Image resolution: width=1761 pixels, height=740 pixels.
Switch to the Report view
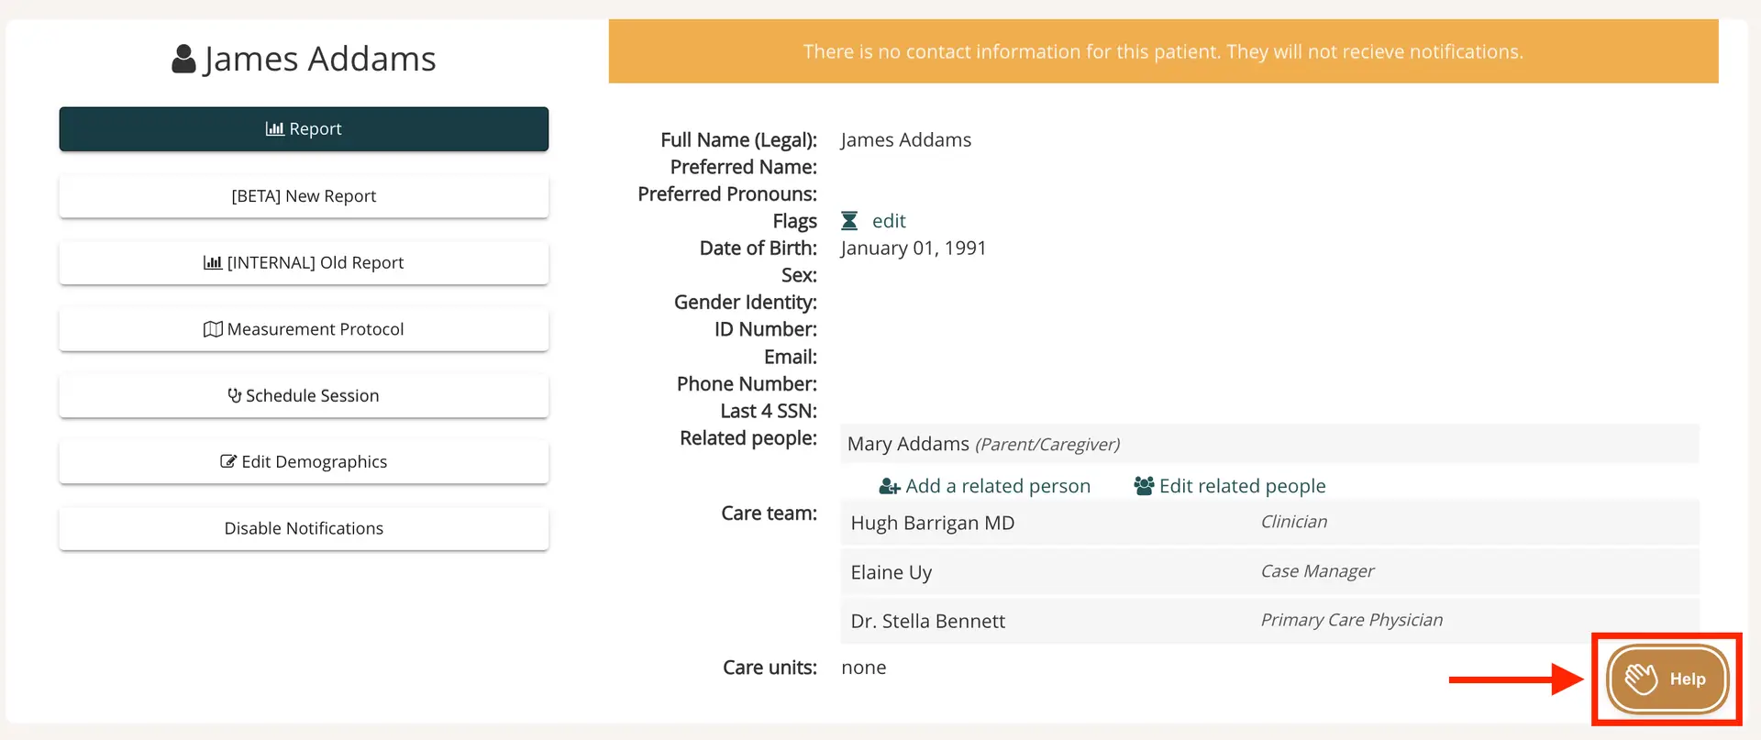(304, 128)
